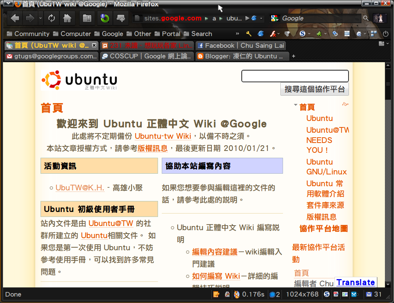The height and width of the screenshot is (303, 394).
Task: Toggle the blue-tiles extension icon in the toolbar
Action: pyautogui.click(x=374, y=34)
